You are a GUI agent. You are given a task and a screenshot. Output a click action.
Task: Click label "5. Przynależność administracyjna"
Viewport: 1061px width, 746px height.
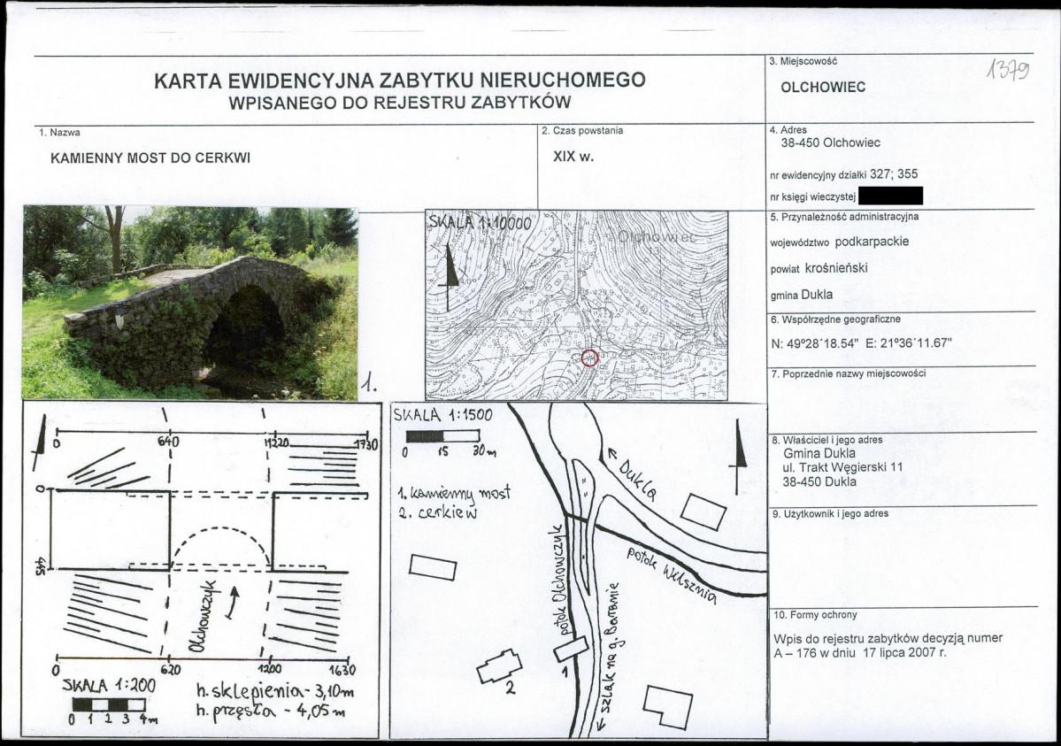844,218
